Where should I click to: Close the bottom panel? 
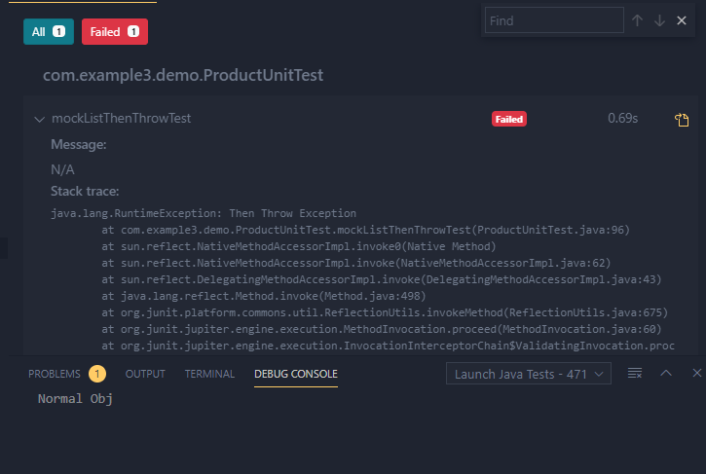tap(697, 373)
